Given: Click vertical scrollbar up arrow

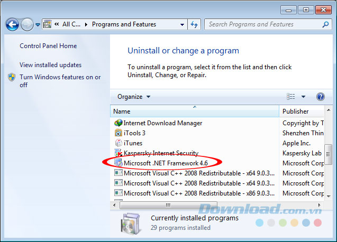Looking at the screenshot, I should click(x=329, y=110).
